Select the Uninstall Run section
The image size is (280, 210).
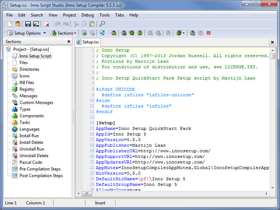coord(32,149)
